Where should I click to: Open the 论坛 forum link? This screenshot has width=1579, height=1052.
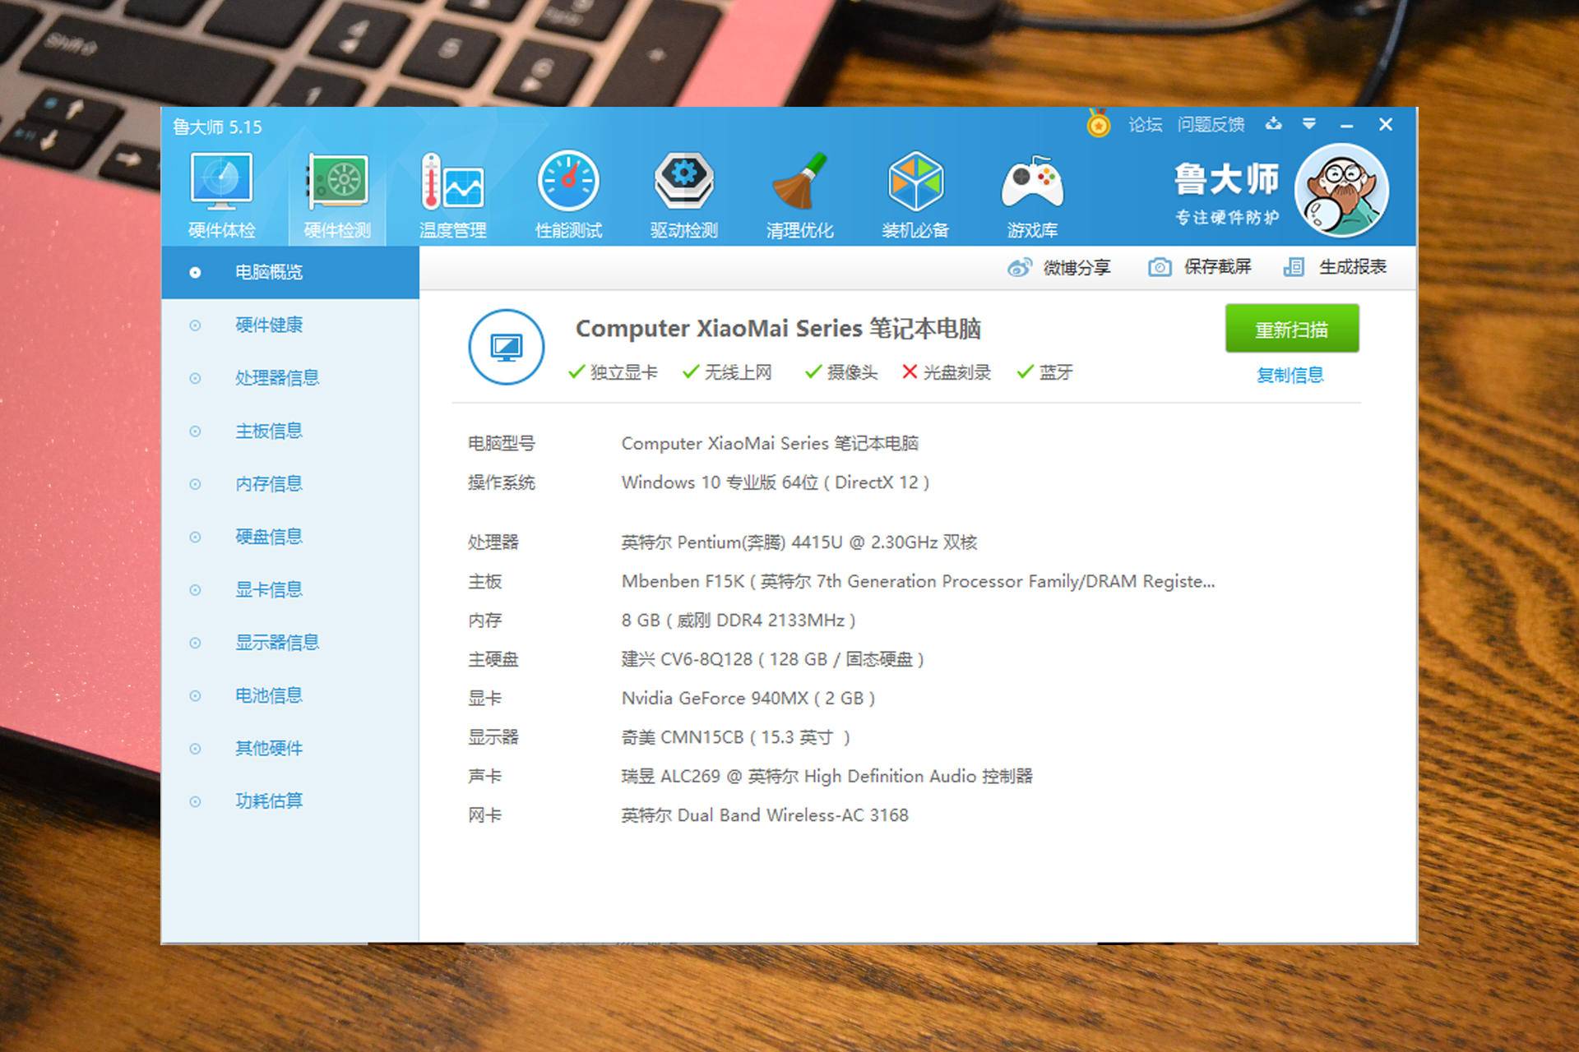point(1145,125)
